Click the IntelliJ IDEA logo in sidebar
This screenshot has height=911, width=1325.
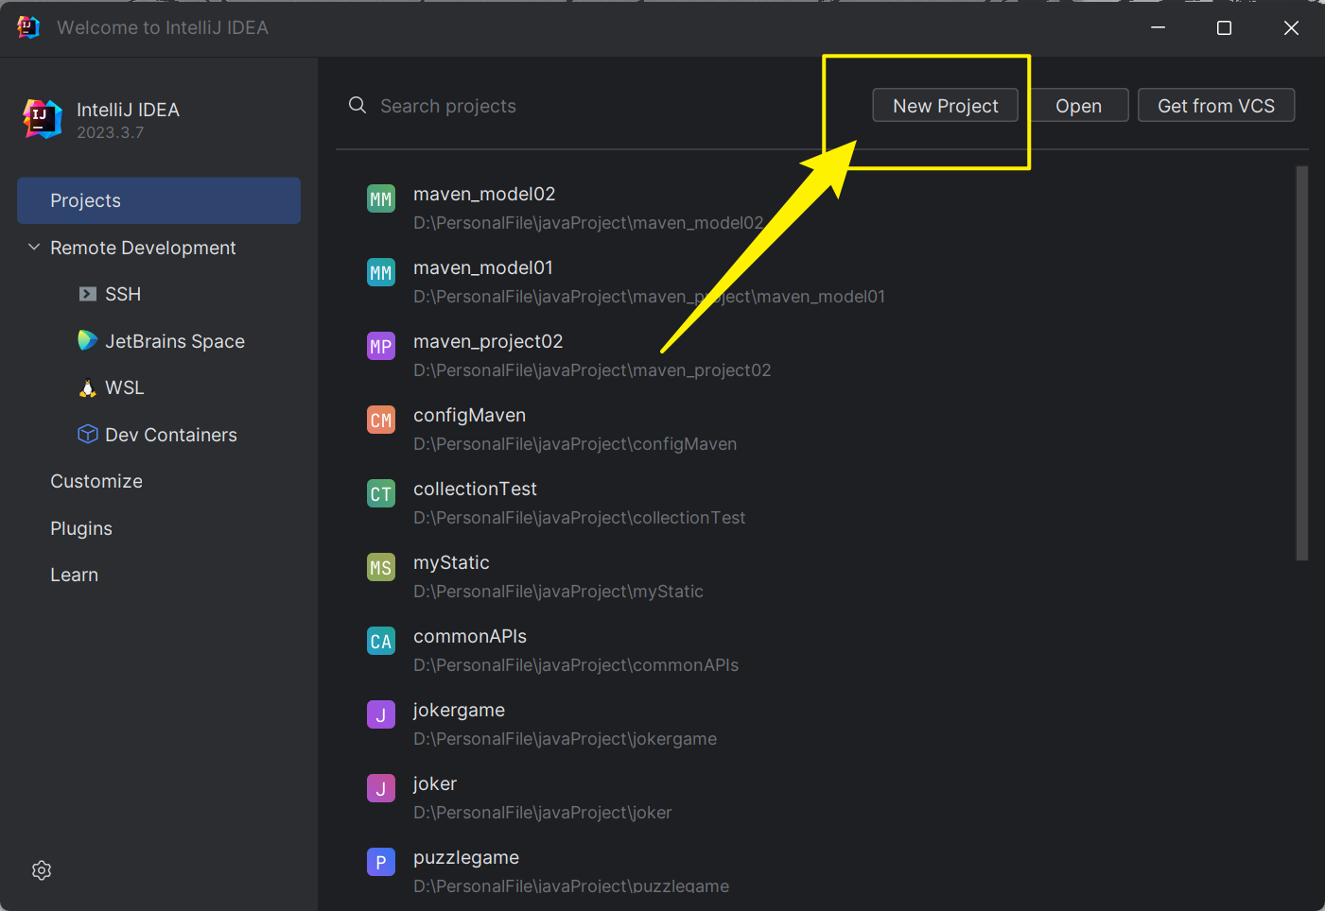click(43, 119)
